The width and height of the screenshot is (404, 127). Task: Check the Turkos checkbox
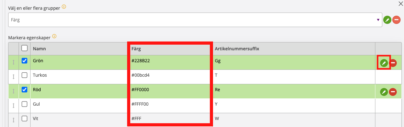pyautogui.click(x=25, y=75)
